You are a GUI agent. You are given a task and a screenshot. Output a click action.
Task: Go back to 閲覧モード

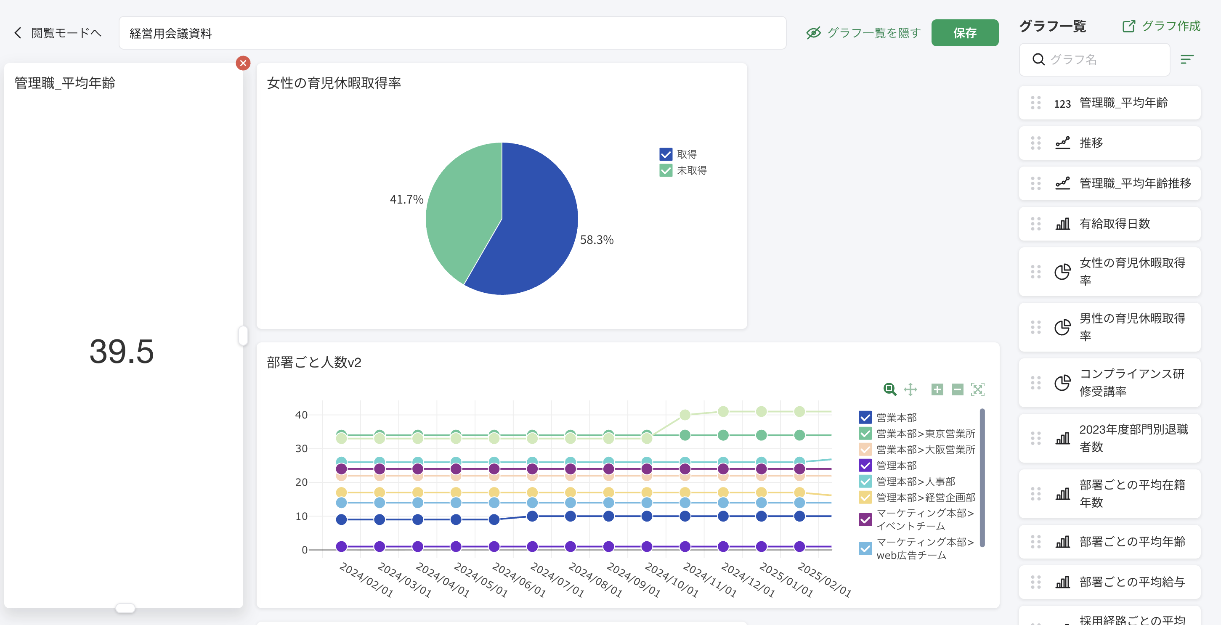[57, 33]
